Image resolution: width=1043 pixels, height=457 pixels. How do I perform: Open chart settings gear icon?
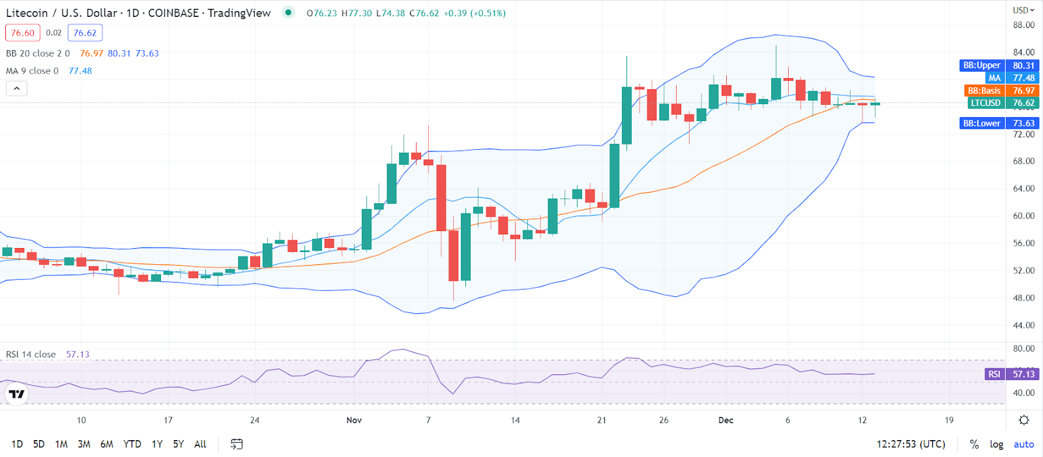(x=1024, y=420)
